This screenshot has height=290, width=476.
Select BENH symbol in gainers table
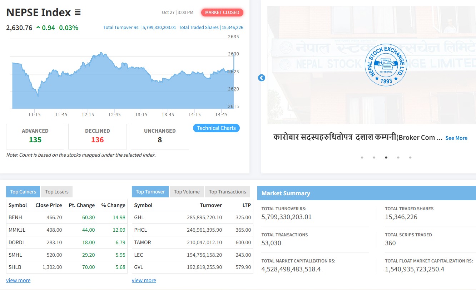[x=15, y=217]
